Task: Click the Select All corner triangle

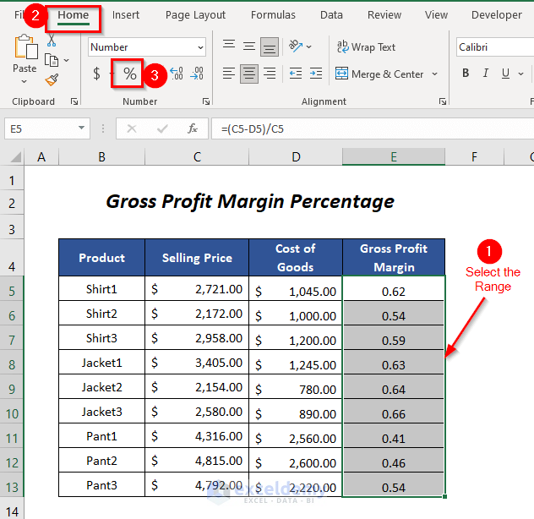Action: 16,157
